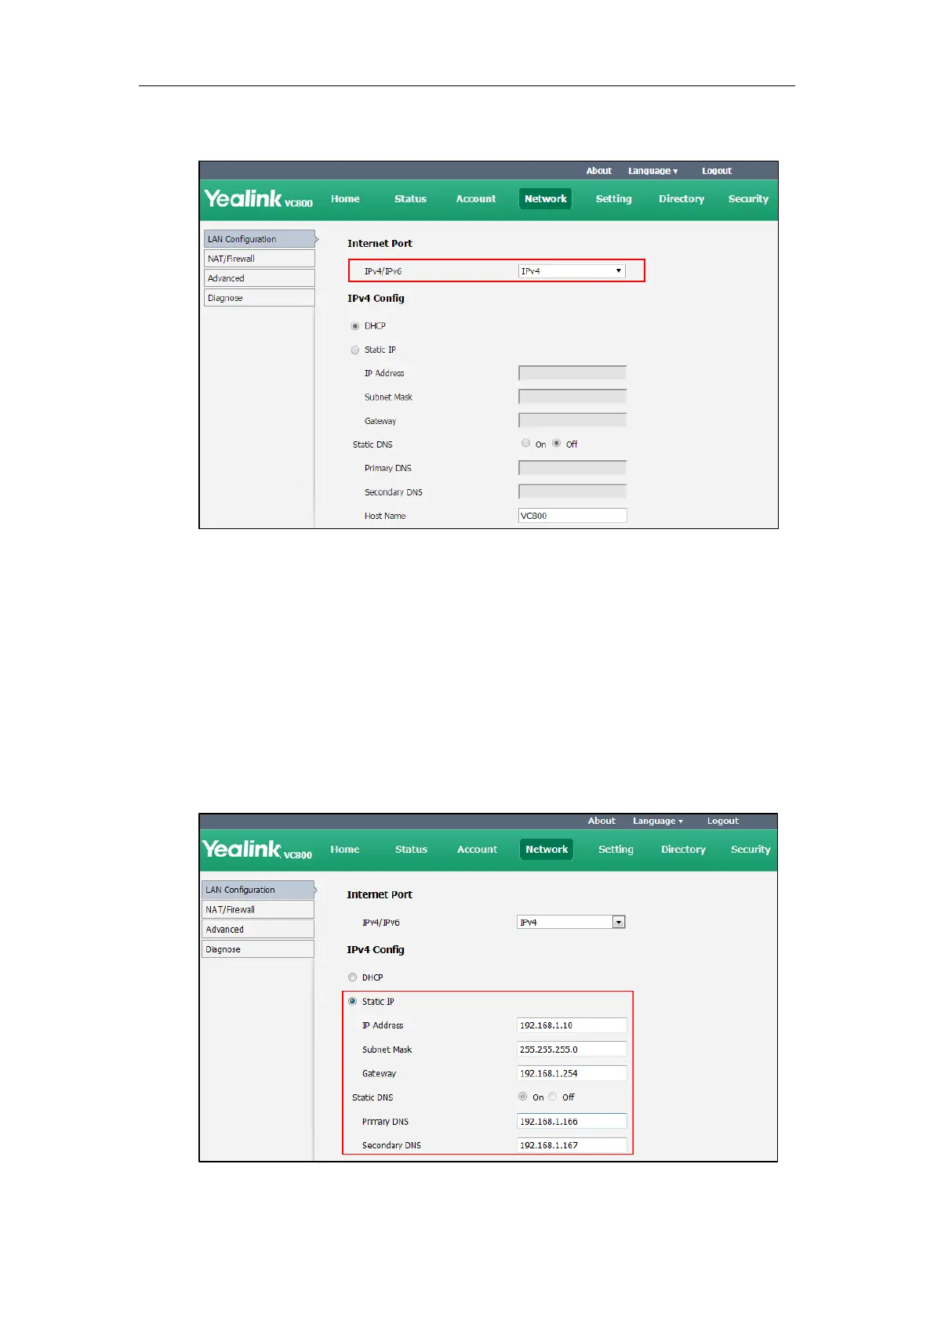Click the Yealink VC800 logo in lower screenshot
Image resolution: width=934 pixels, height=1320 pixels.
(257, 850)
